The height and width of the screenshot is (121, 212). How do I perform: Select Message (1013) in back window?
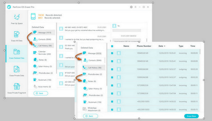pyautogui.click(x=43, y=32)
